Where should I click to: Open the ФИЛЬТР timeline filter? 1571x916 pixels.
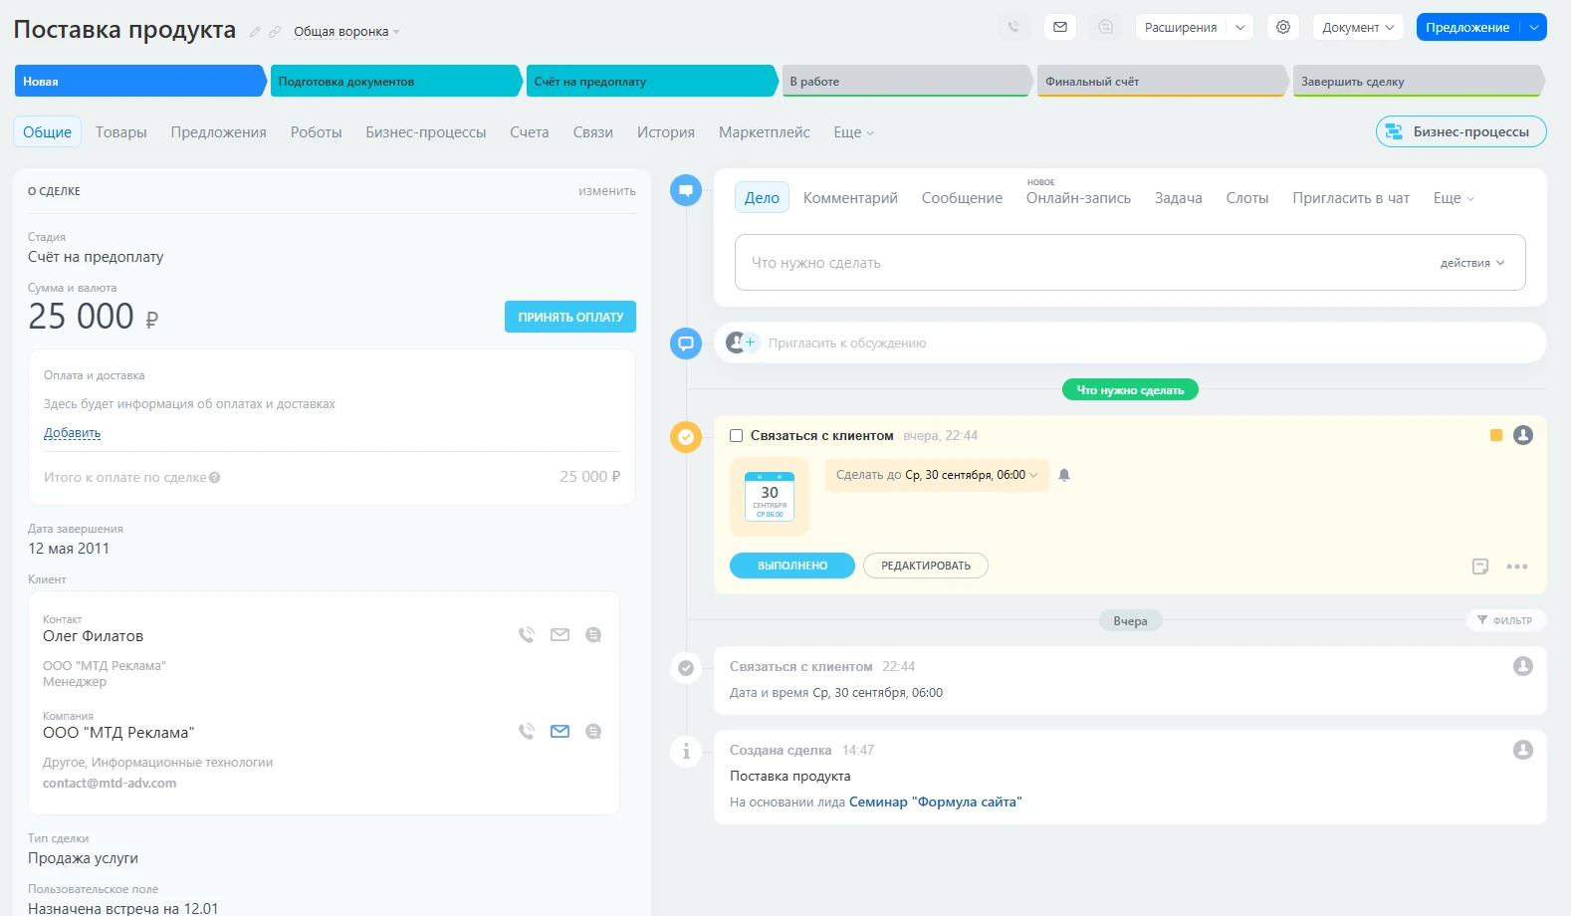tap(1505, 620)
